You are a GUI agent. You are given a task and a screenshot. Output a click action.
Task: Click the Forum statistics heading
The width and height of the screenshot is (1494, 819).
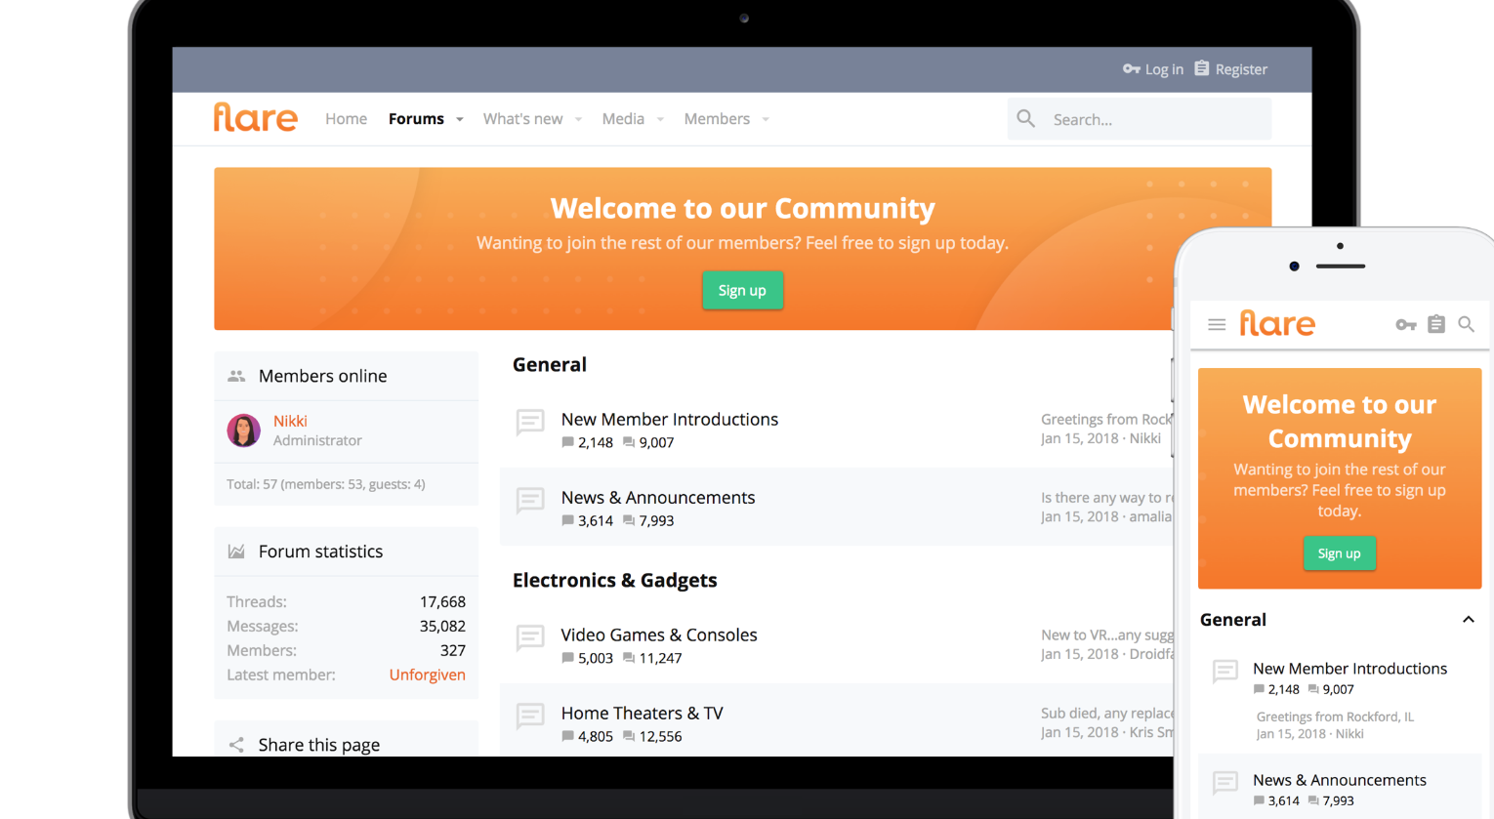[x=320, y=552]
